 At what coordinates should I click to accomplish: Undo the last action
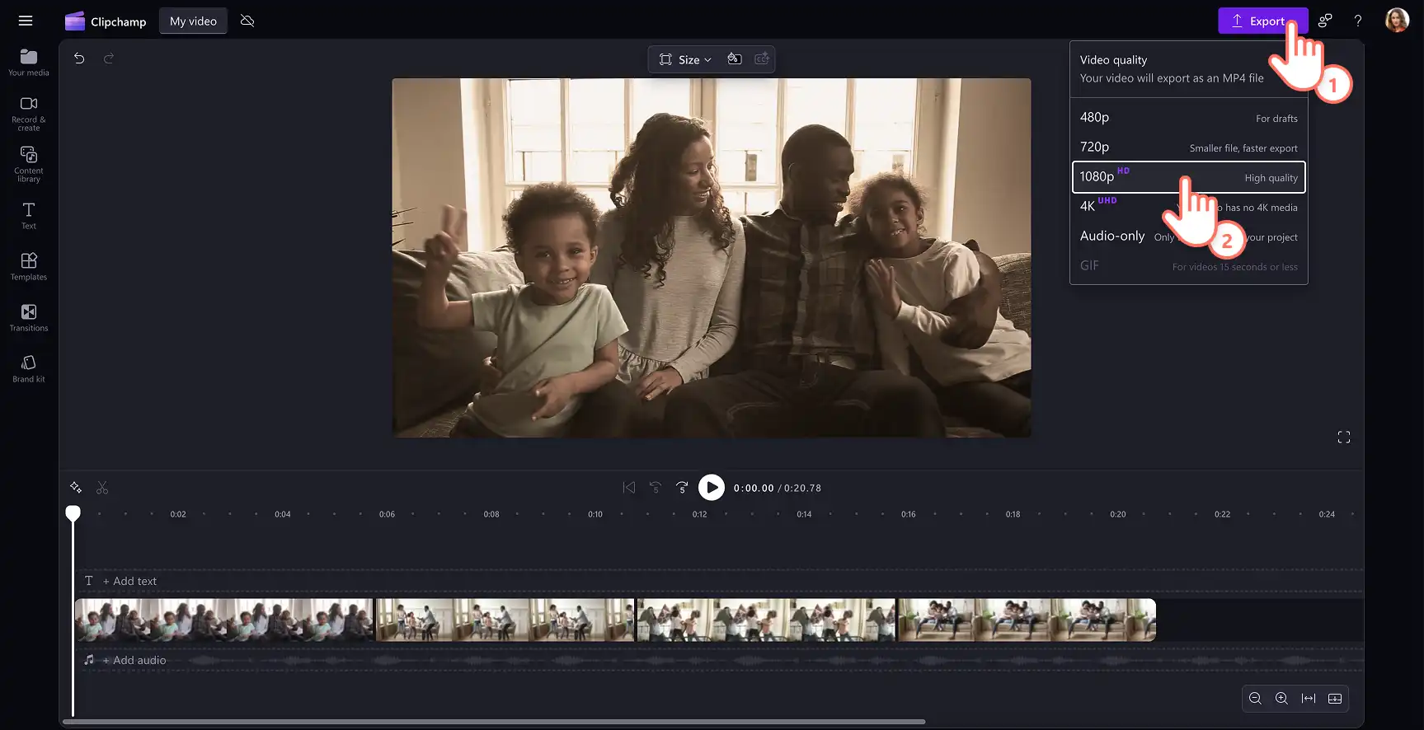point(79,58)
